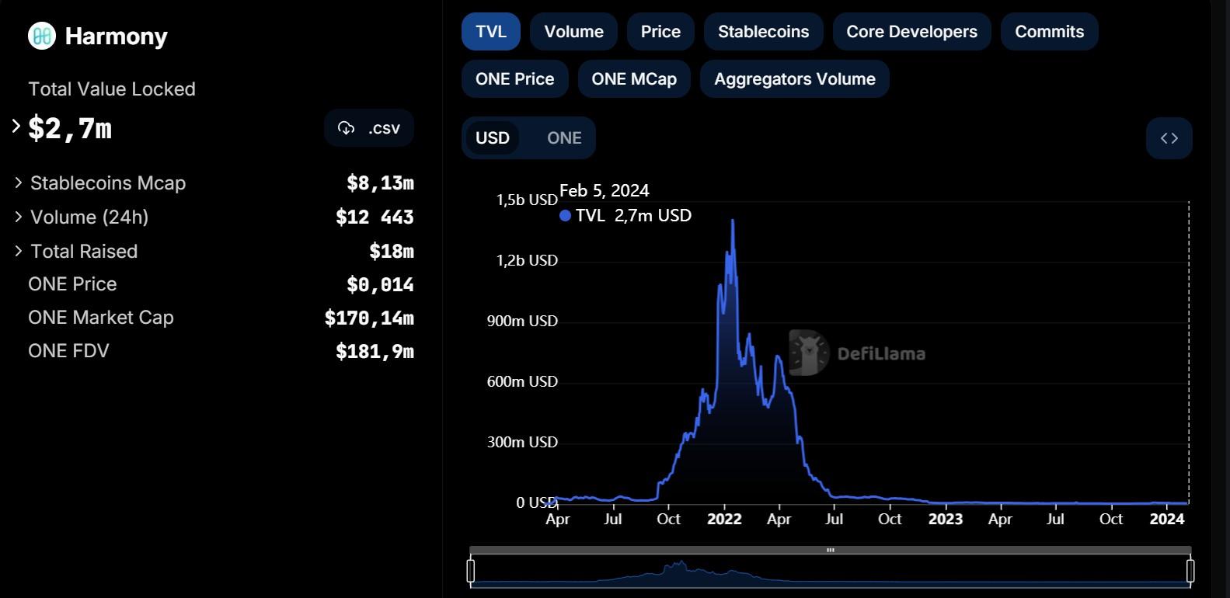
Task: Click the 1,5b USD y-axis label
Action: pos(527,200)
